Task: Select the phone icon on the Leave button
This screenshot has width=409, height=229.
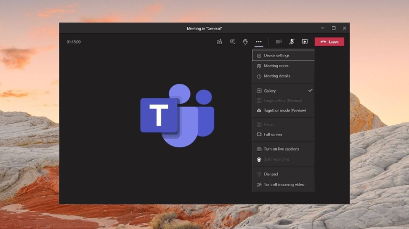Action: (323, 42)
